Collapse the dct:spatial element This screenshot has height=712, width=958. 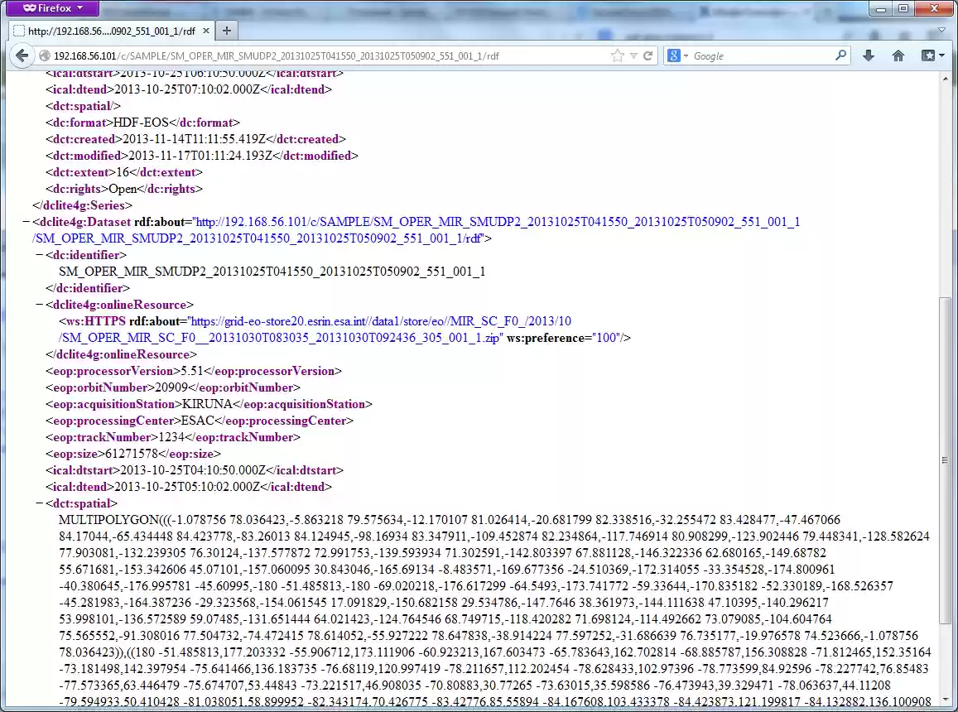[37, 503]
